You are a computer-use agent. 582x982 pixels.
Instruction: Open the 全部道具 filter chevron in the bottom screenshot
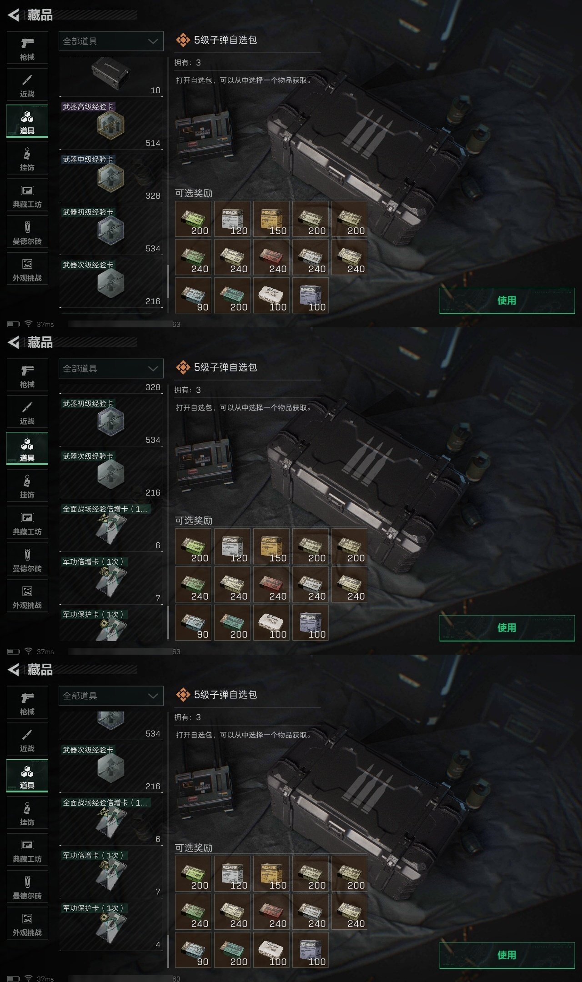[153, 696]
